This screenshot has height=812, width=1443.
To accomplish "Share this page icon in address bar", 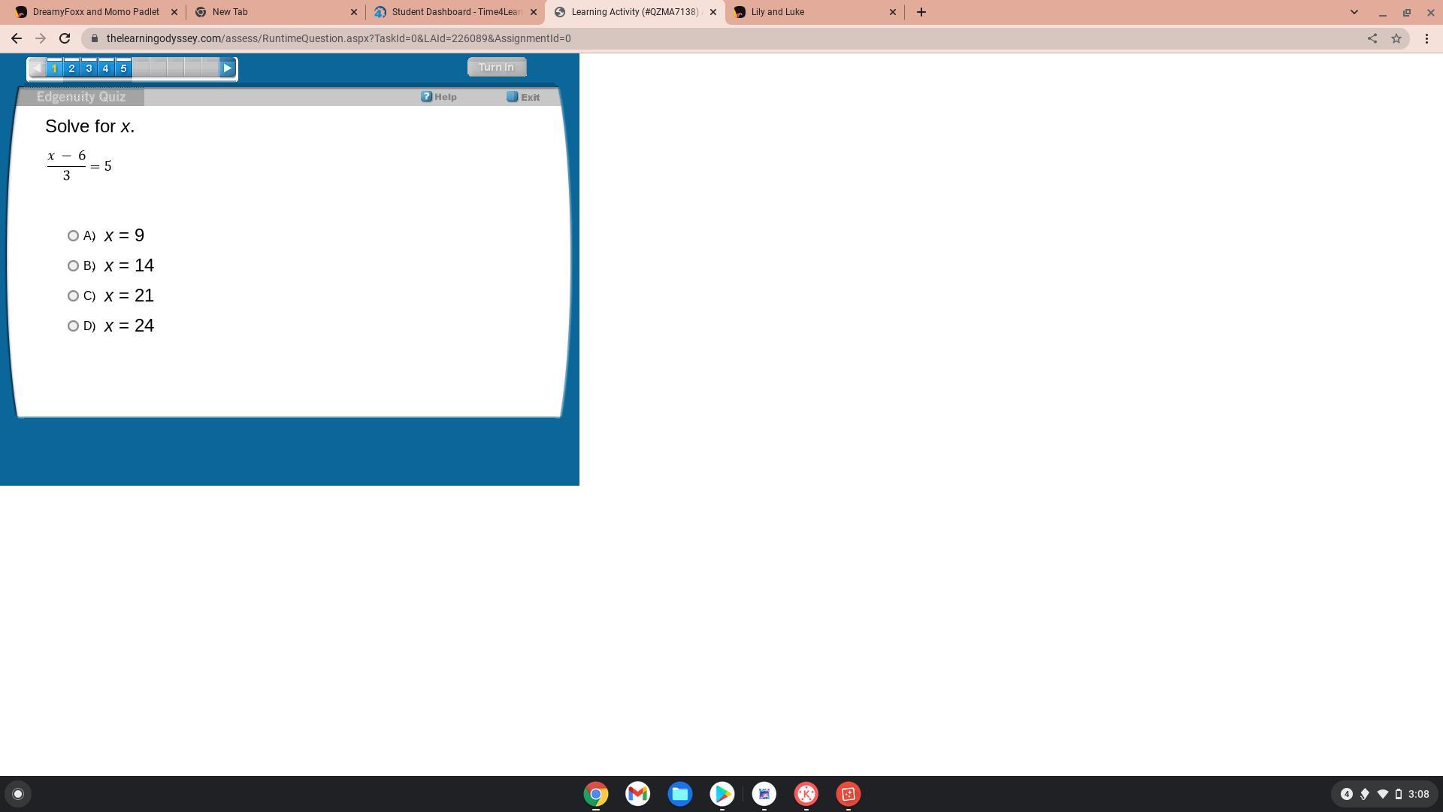I will (x=1372, y=38).
